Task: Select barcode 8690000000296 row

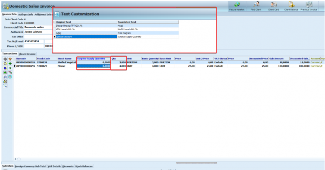Action: pyautogui.click(x=26, y=66)
